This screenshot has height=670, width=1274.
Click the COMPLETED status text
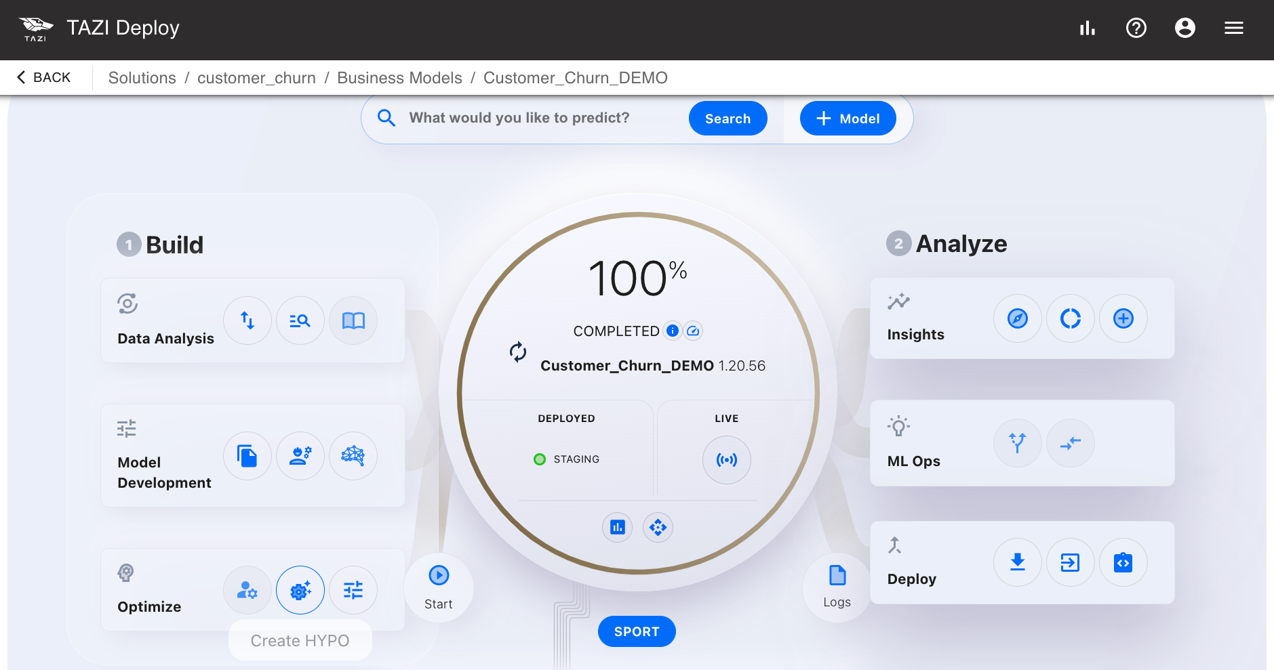point(616,331)
